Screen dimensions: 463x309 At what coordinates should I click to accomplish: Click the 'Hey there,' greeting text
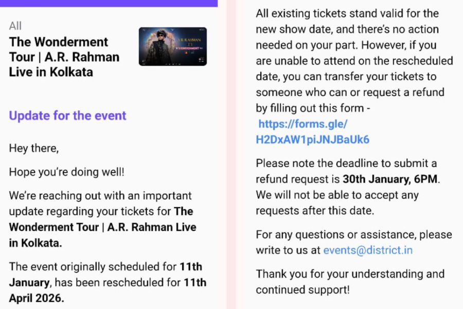[x=34, y=149]
